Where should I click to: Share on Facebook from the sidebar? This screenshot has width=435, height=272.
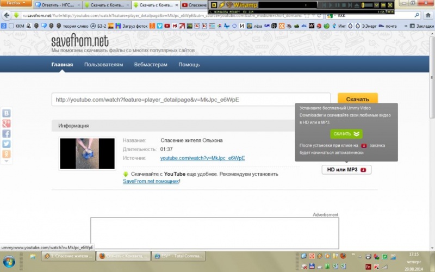point(7,134)
